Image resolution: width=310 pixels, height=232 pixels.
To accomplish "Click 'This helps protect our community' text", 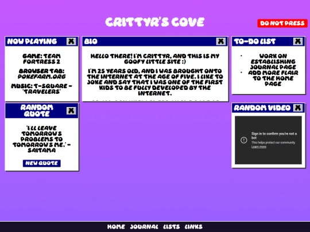I will pyautogui.click(x=273, y=143).
